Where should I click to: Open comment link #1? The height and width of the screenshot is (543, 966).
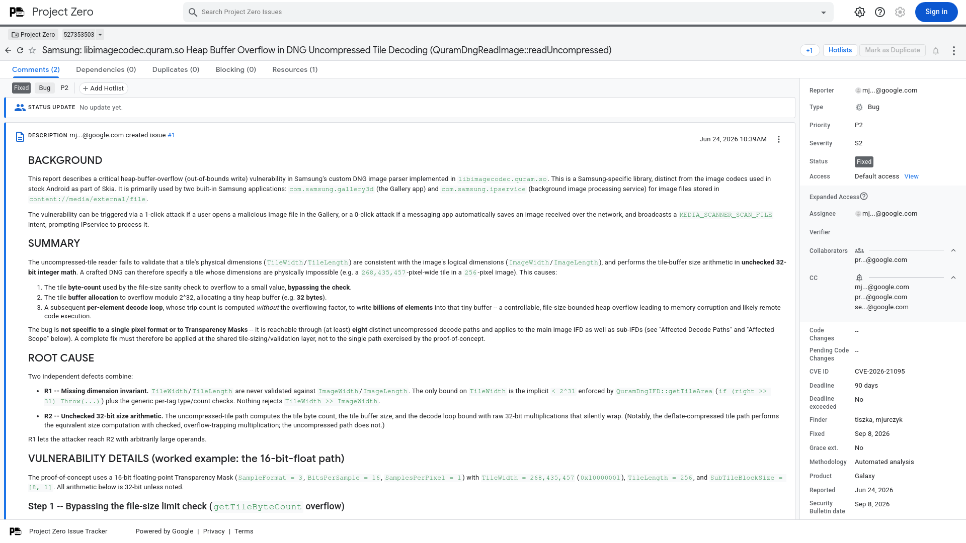pos(171,135)
